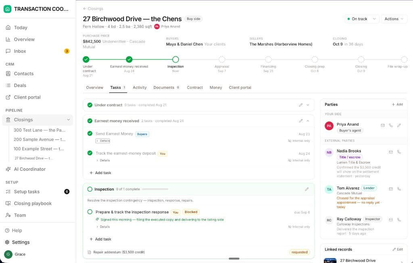Viewport: 413px width, 263px height.
Task: Collapse the Closings pipeline chevron
Action: 69,120
